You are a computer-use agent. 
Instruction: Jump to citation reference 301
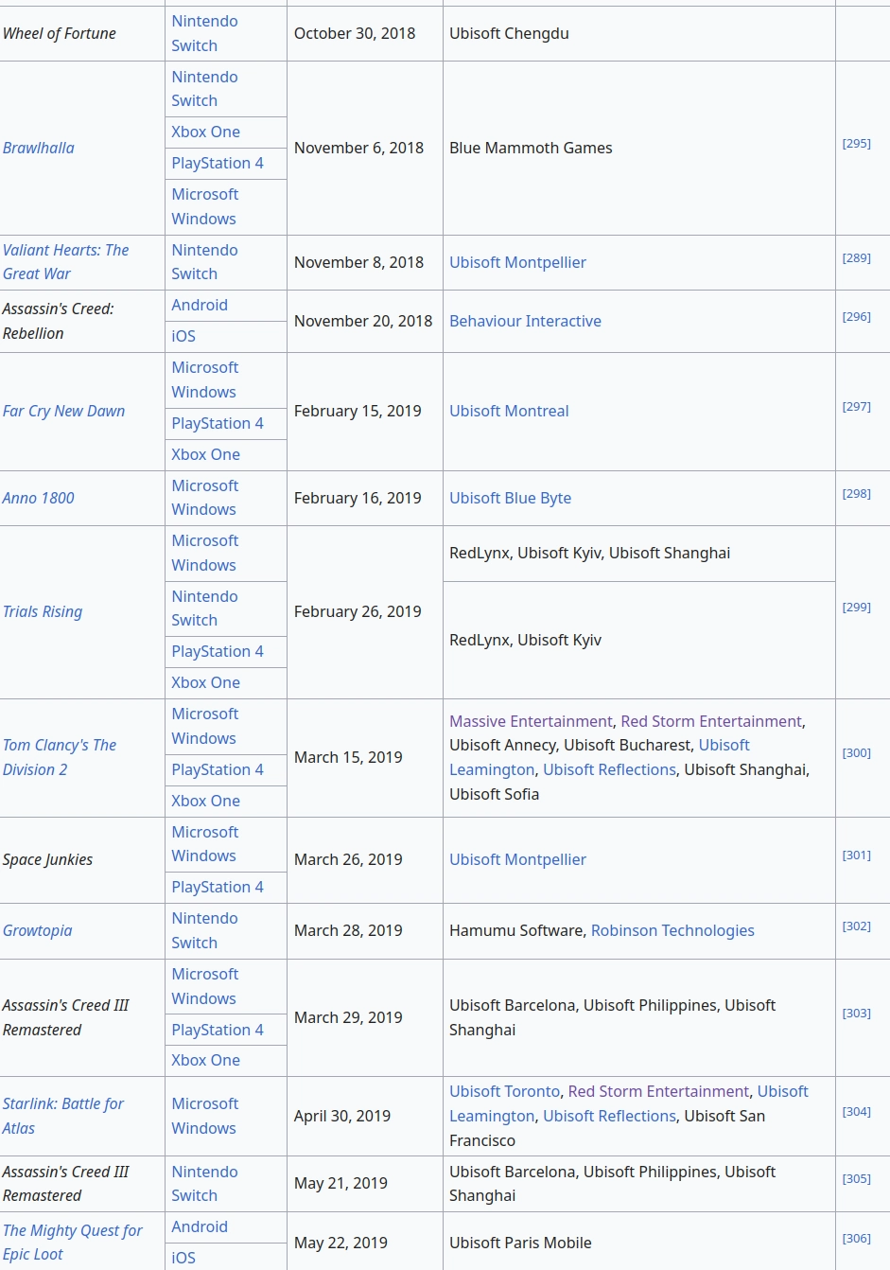tap(856, 855)
